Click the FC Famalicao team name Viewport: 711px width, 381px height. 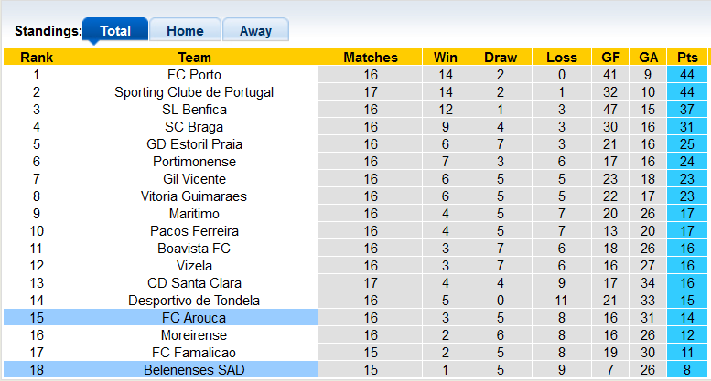[194, 353]
